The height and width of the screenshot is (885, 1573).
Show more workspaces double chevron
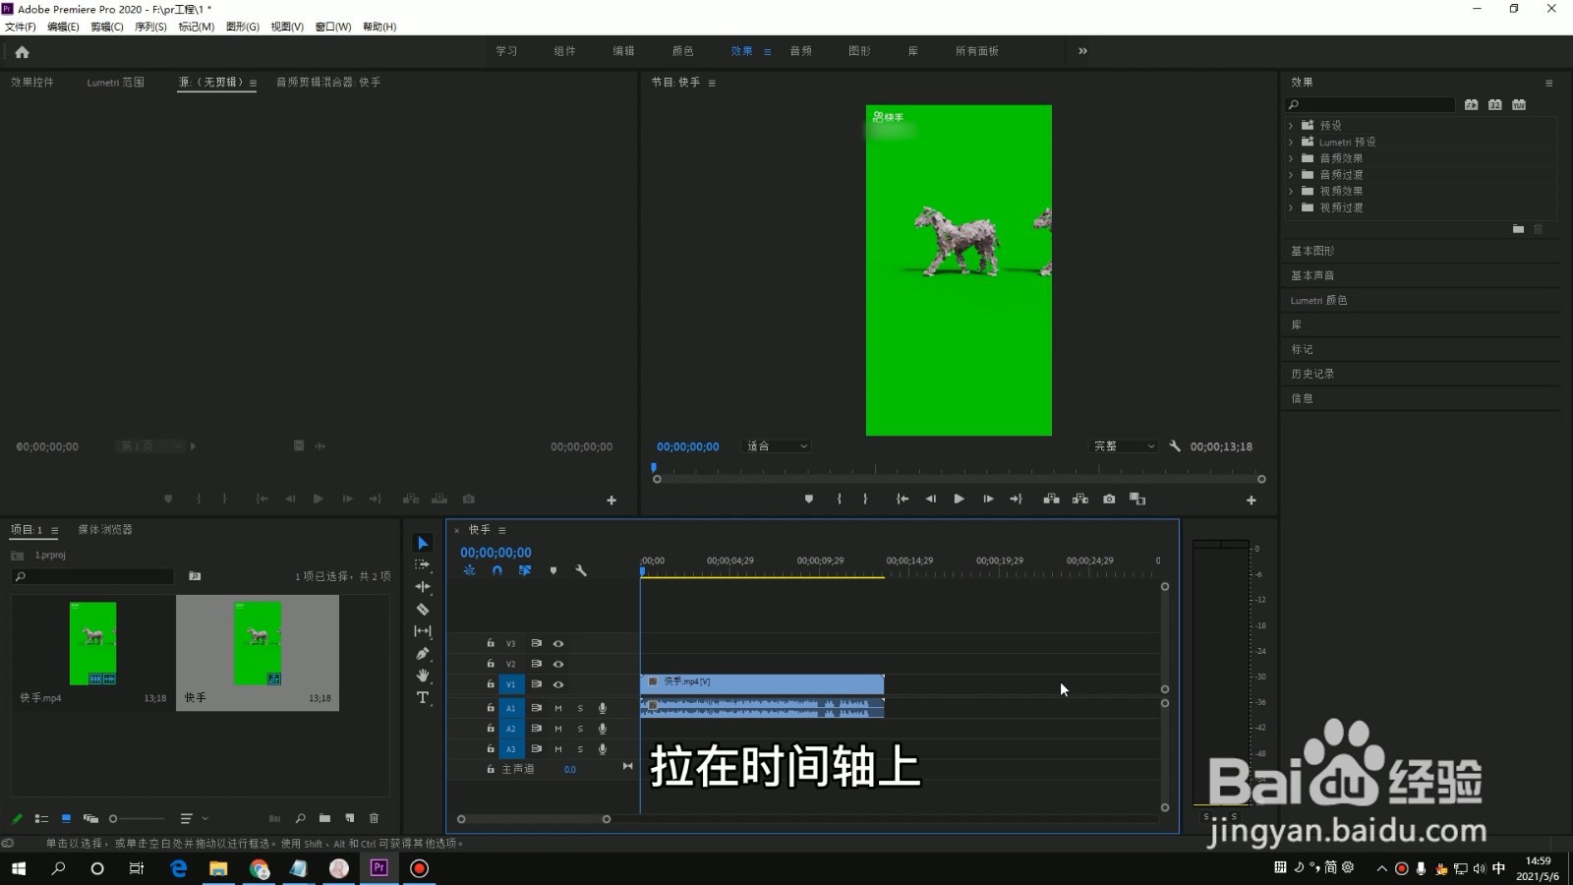click(x=1082, y=51)
